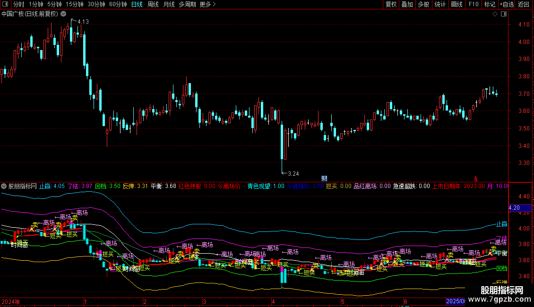534x307 pixels.
Task: Click the 平衡: 3.68 indicator value
Action: point(164,186)
